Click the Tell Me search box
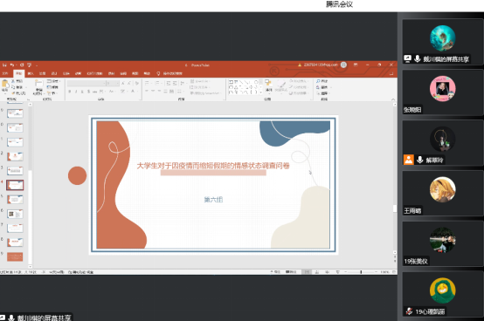Image resolution: width=484 pixels, height=321 pixels. 169,73
